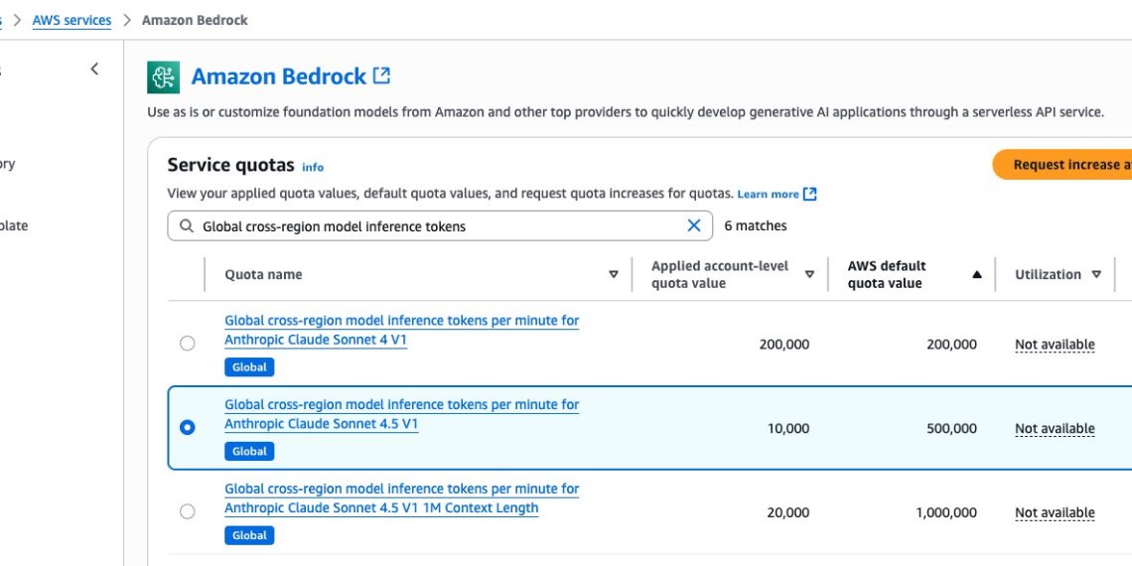Go to AWS services breadcrumb
This screenshot has width=1132, height=566.
pos(72,20)
